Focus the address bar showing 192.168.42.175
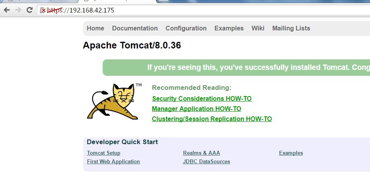The width and height of the screenshot is (370, 175). [x=203, y=10]
